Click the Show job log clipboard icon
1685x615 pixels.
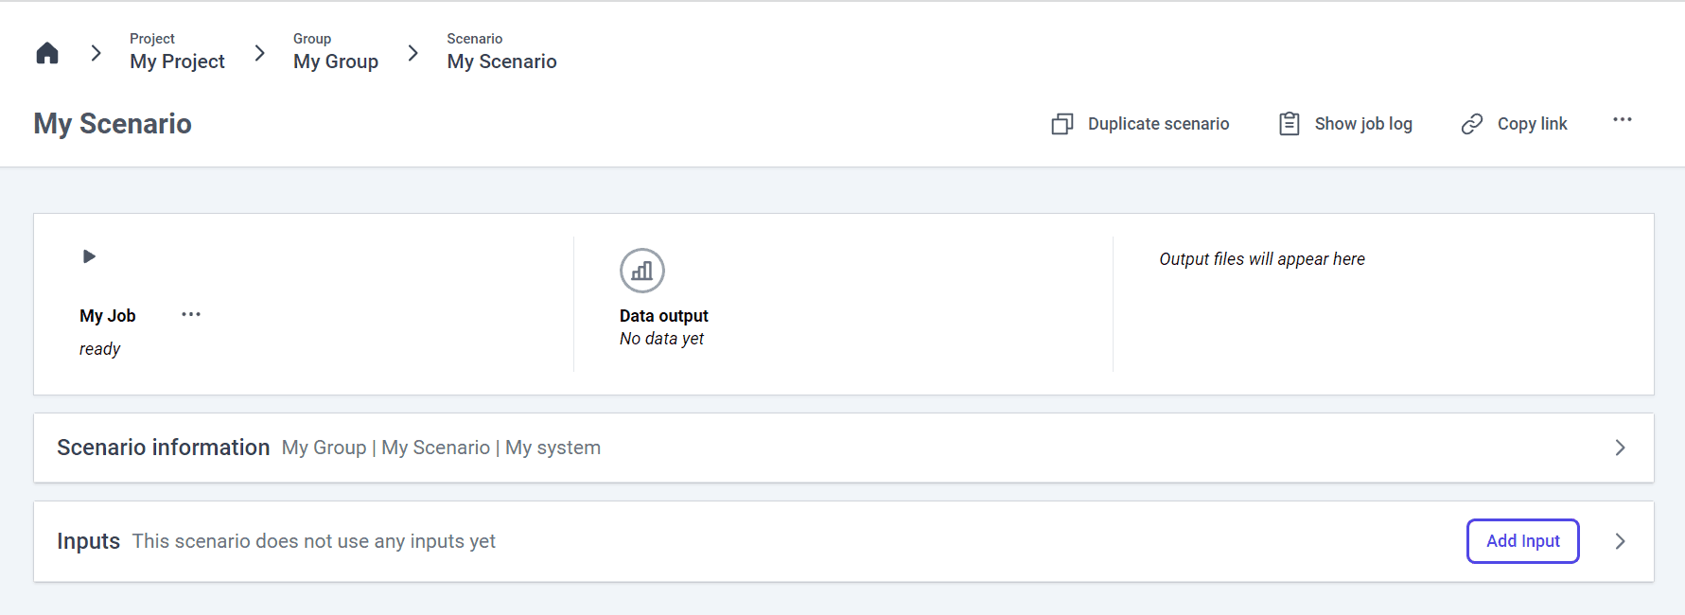tap(1289, 124)
